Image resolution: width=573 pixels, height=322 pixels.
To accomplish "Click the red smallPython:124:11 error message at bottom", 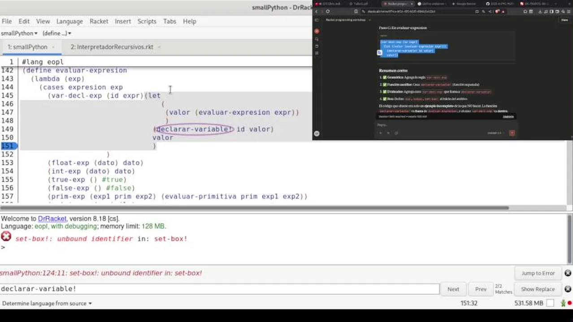I will [x=101, y=273].
